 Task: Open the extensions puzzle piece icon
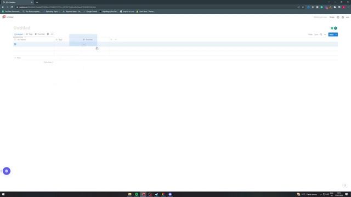(x=335, y=7)
